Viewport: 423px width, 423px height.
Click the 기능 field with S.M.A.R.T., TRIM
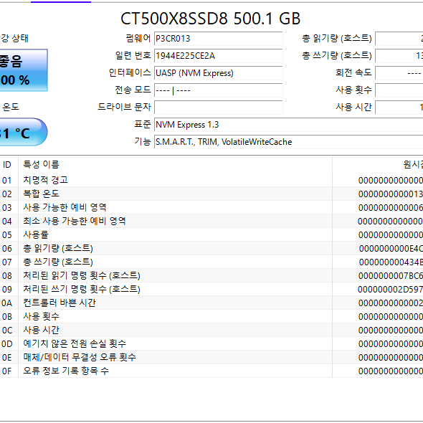click(288, 142)
